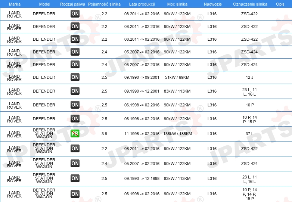Click the Lata produkcji column header
The height and width of the screenshot is (202, 292).
point(142,4)
